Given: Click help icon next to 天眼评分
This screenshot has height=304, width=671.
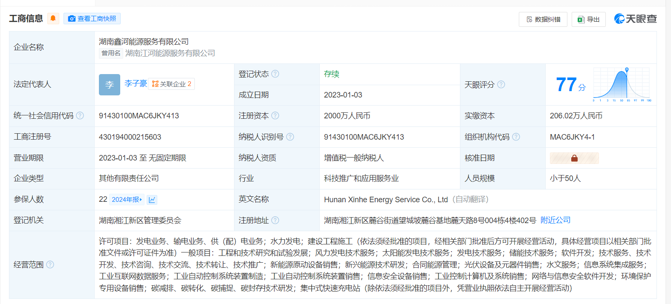Looking at the screenshot, I should 501,84.
